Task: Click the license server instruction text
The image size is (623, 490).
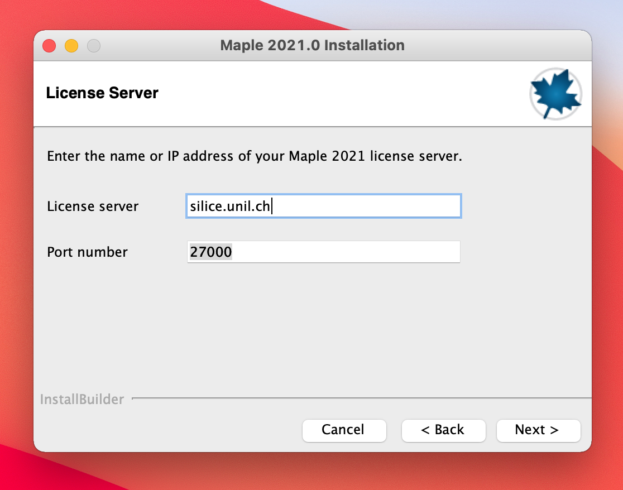Action: pos(255,156)
